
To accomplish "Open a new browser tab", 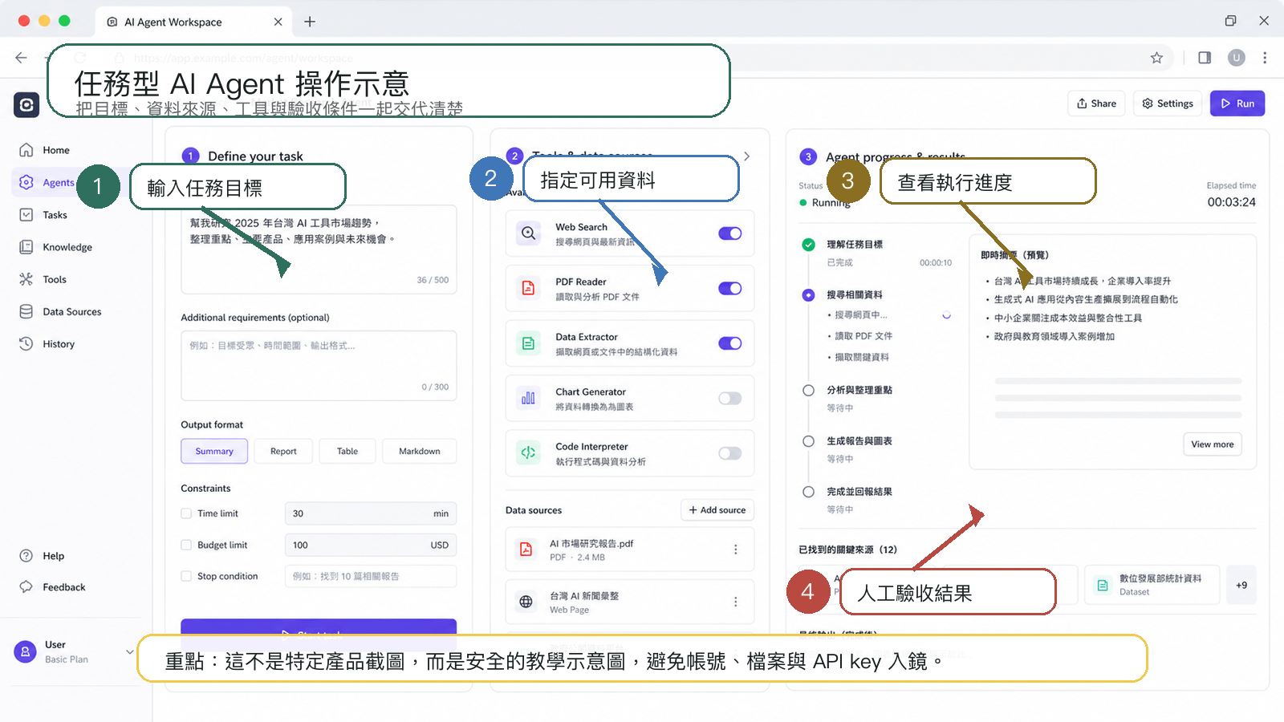I will point(310,22).
